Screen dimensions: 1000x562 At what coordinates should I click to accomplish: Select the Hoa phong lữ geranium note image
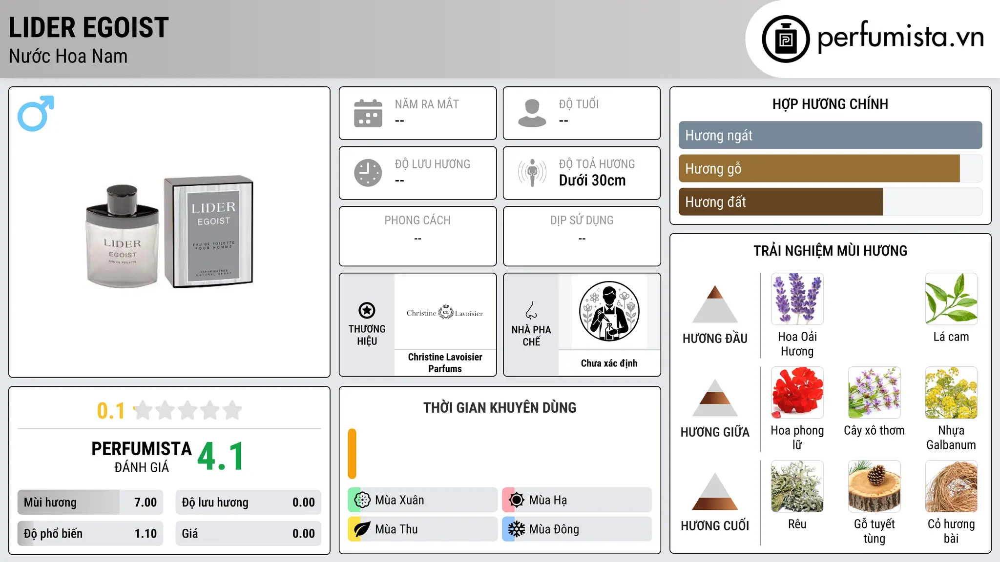click(x=797, y=393)
